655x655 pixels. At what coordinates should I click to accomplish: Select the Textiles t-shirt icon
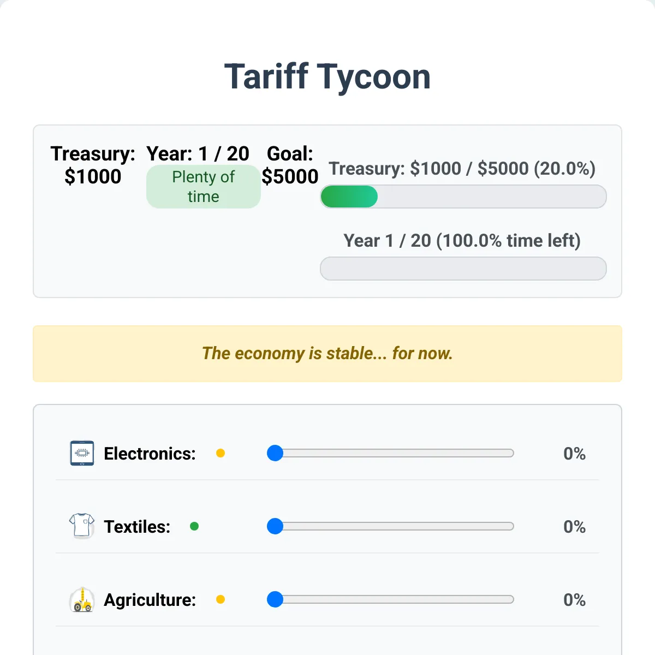[82, 526]
